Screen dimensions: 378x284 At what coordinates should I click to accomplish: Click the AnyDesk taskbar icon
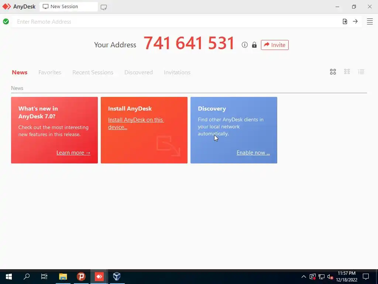[x=99, y=276]
